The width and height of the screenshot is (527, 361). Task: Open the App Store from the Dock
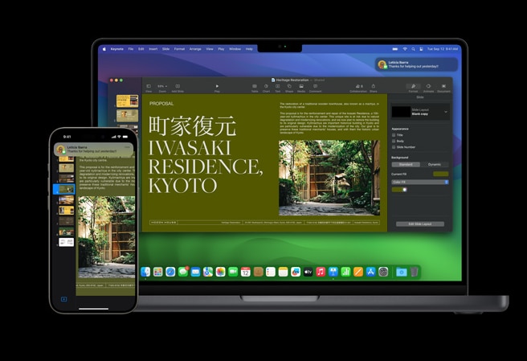coord(370,272)
